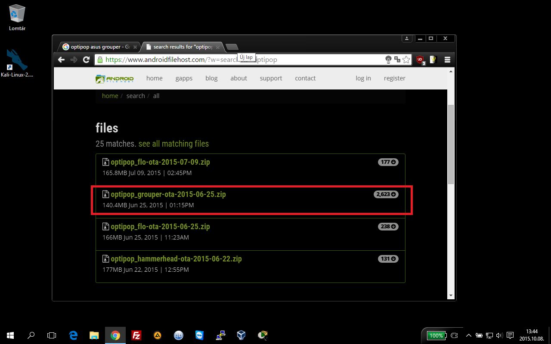This screenshot has height=344, width=551.
Task: Open the about nav item
Action: [x=238, y=78]
